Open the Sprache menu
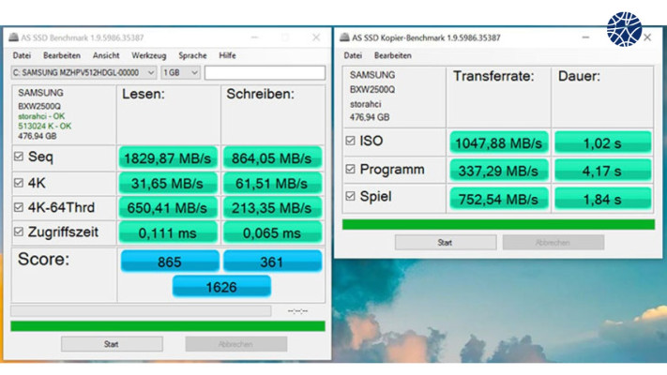 (x=192, y=55)
